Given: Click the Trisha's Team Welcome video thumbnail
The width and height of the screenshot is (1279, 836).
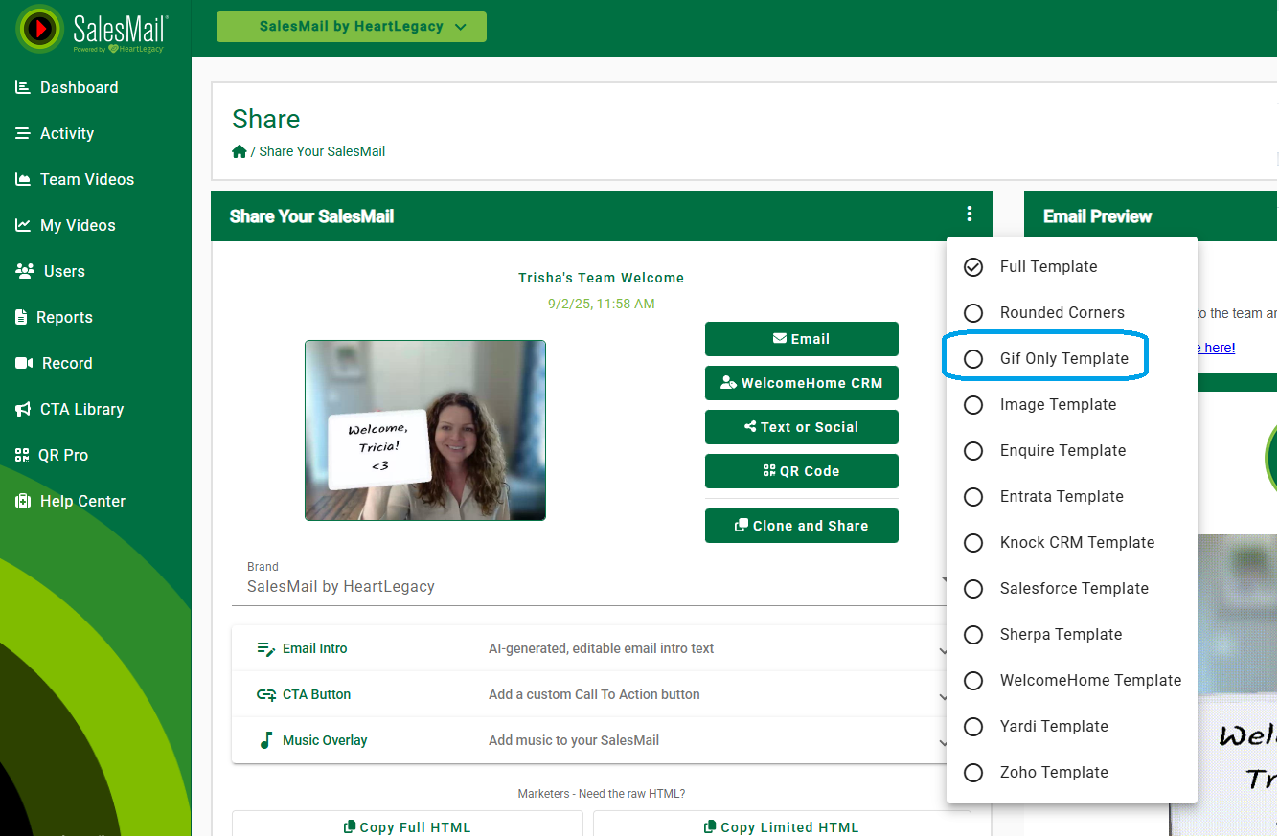Looking at the screenshot, I should coord(425,430).
